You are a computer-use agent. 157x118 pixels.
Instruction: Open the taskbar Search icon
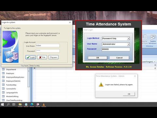pyautogui.click(x=8, y=105)
